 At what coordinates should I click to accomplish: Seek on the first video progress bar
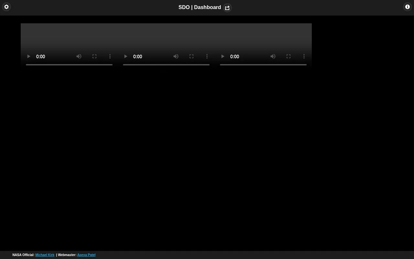(x=69, y=65)
